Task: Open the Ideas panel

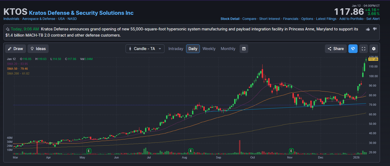Action: [x=38, y=49]
